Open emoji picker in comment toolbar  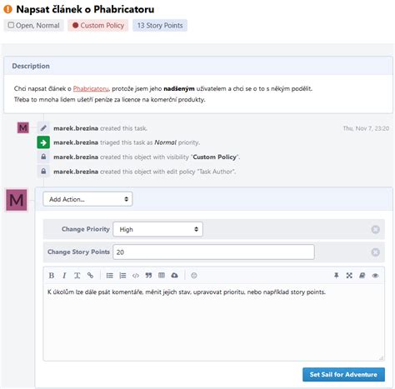(194, 276)
